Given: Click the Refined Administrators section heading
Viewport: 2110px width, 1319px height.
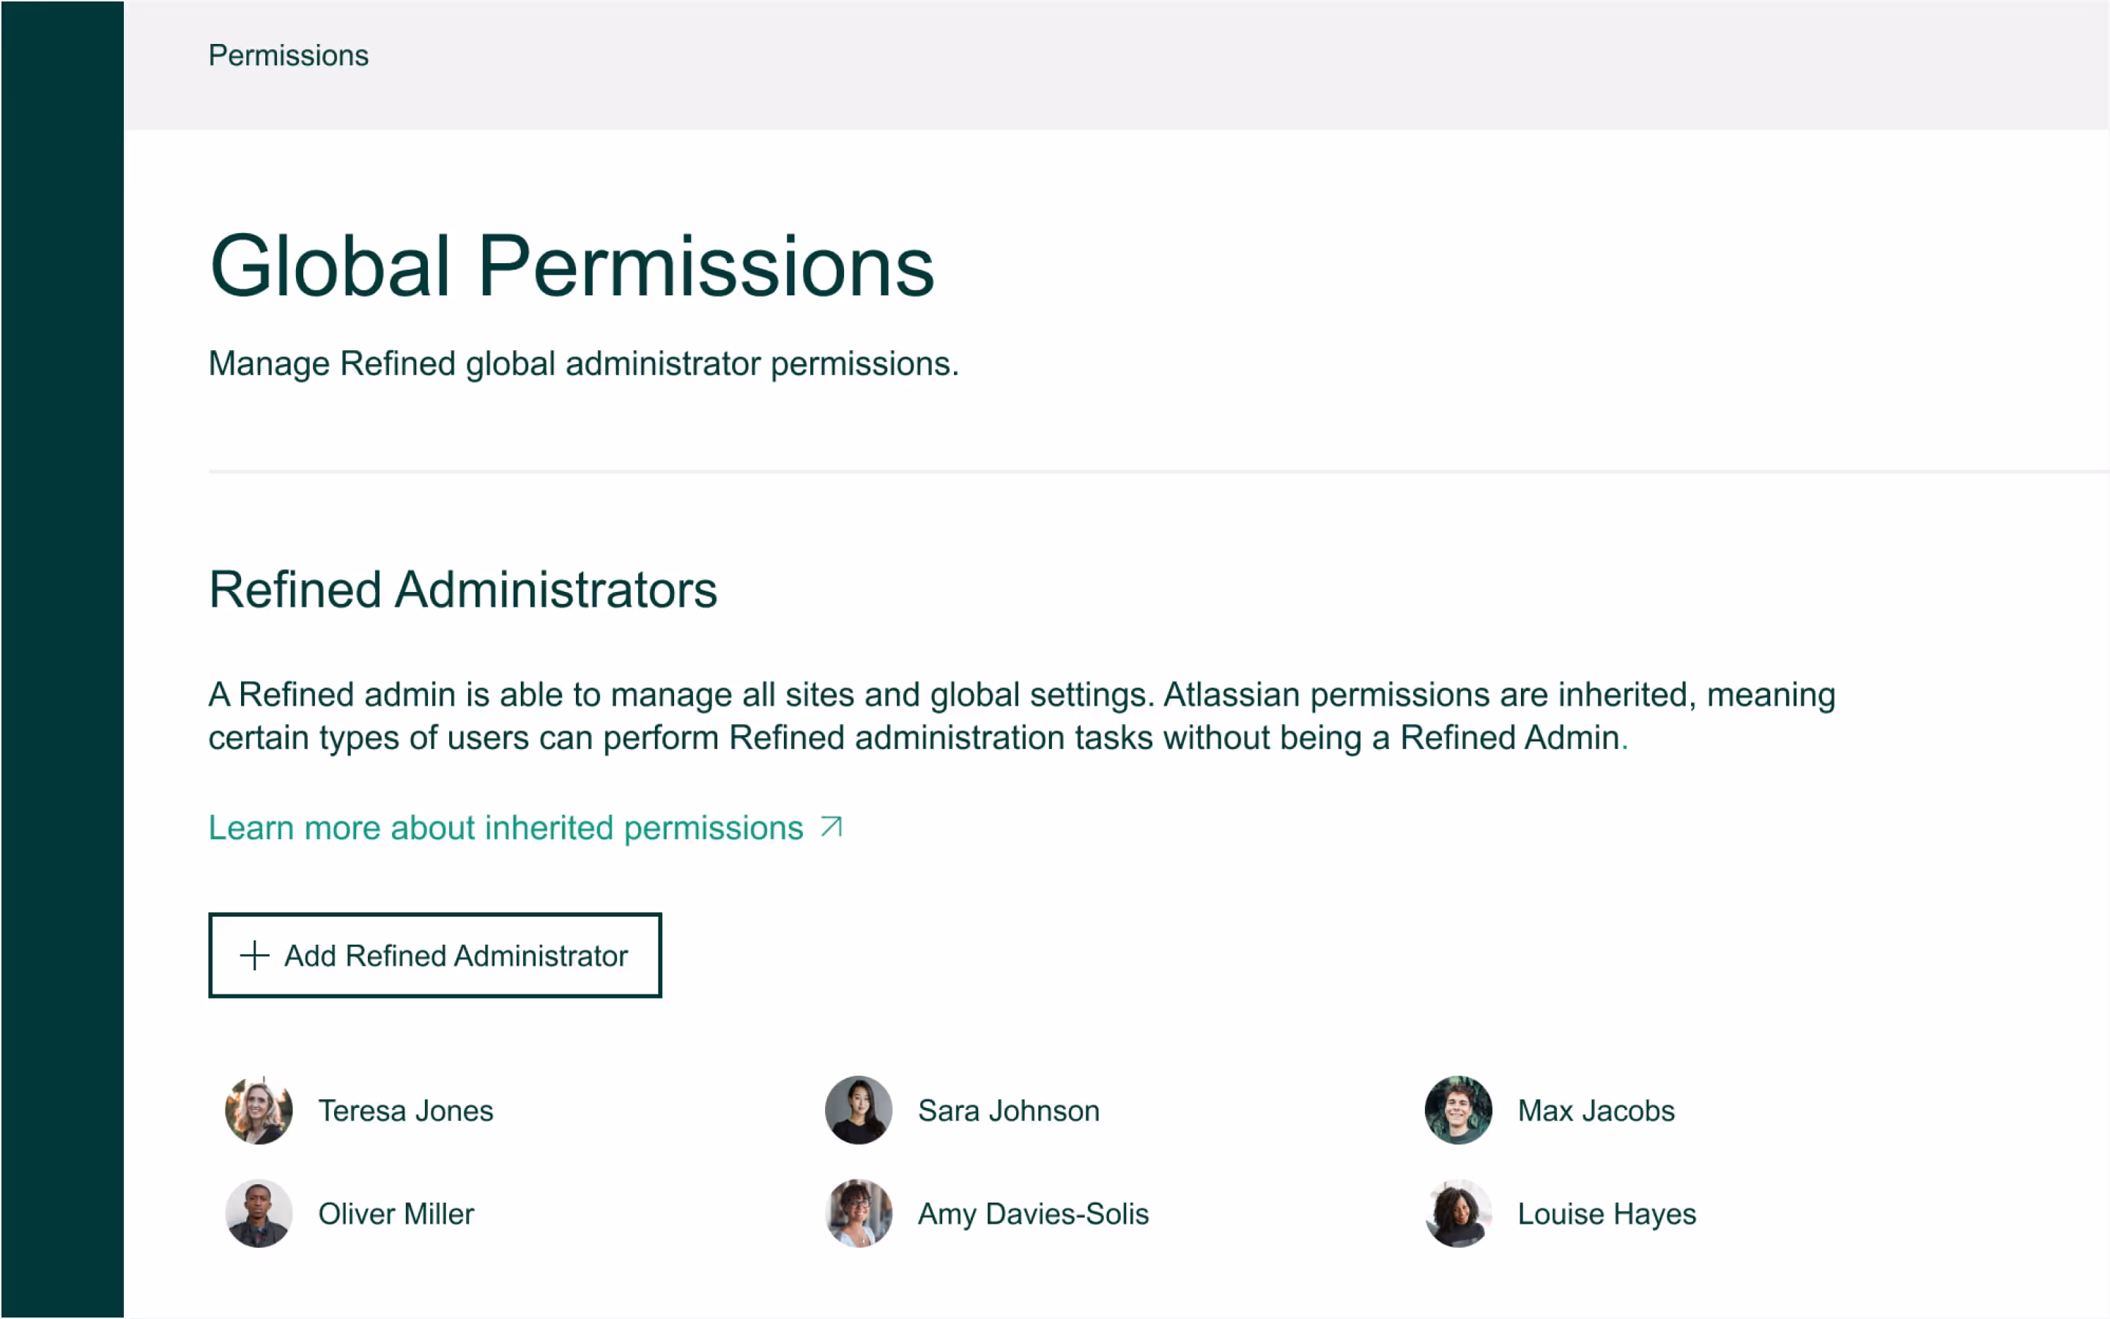Looking at the screenshot, I should pyautogui.click(x=463, y=590).
